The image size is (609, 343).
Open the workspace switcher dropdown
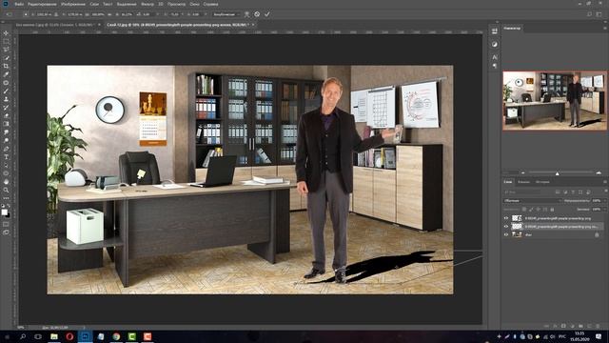click(x=599, y=14)
